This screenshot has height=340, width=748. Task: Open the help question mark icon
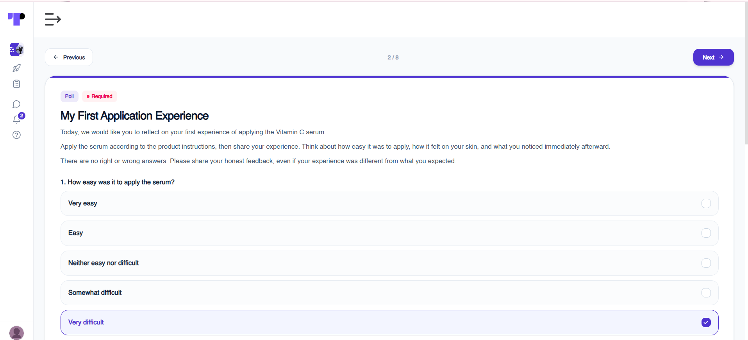pyautogui.click(x=16, y=135)
